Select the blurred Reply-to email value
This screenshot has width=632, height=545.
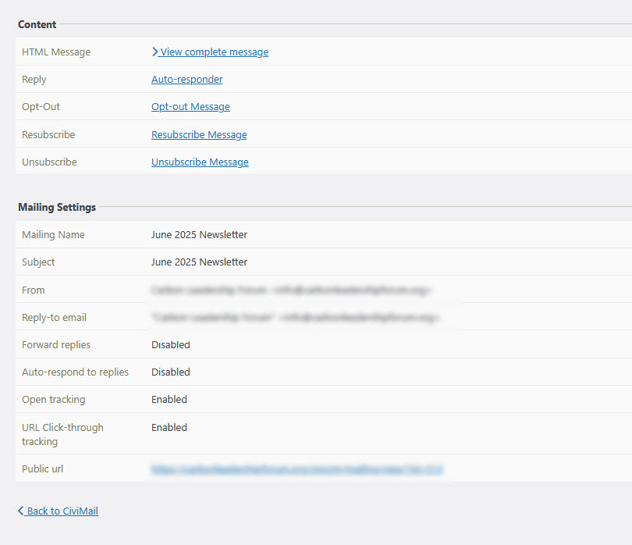pos(295,318)
